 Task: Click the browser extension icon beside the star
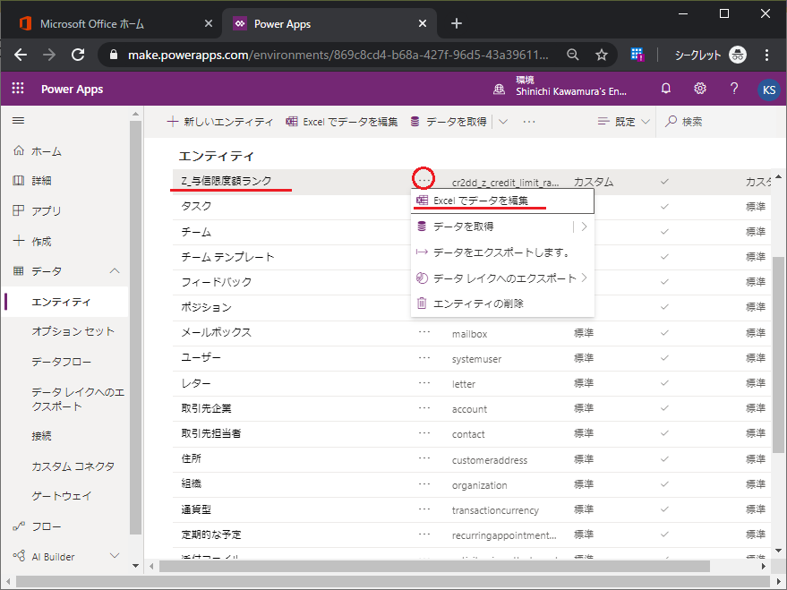[637, 55]
